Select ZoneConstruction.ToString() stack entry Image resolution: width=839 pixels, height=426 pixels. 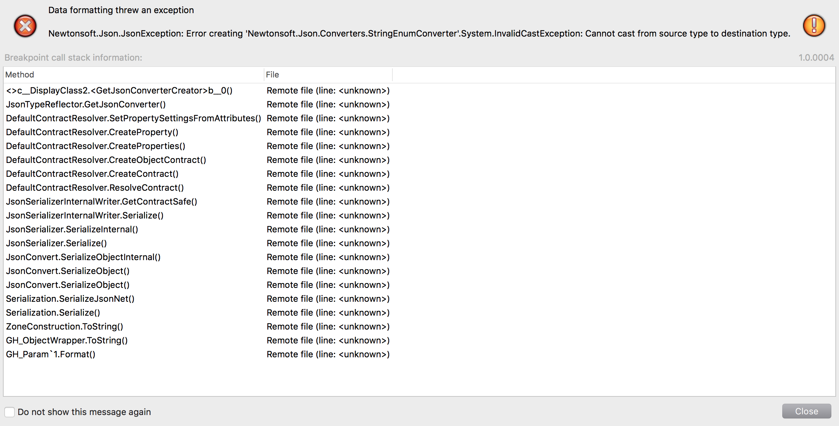[64, 327]
